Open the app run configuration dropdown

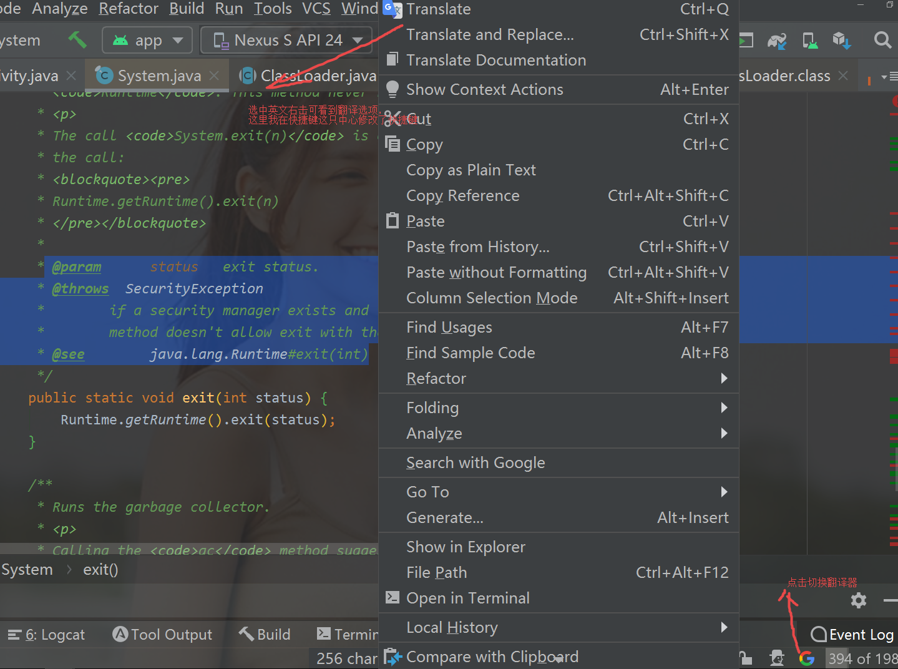(x=147, y=41)
